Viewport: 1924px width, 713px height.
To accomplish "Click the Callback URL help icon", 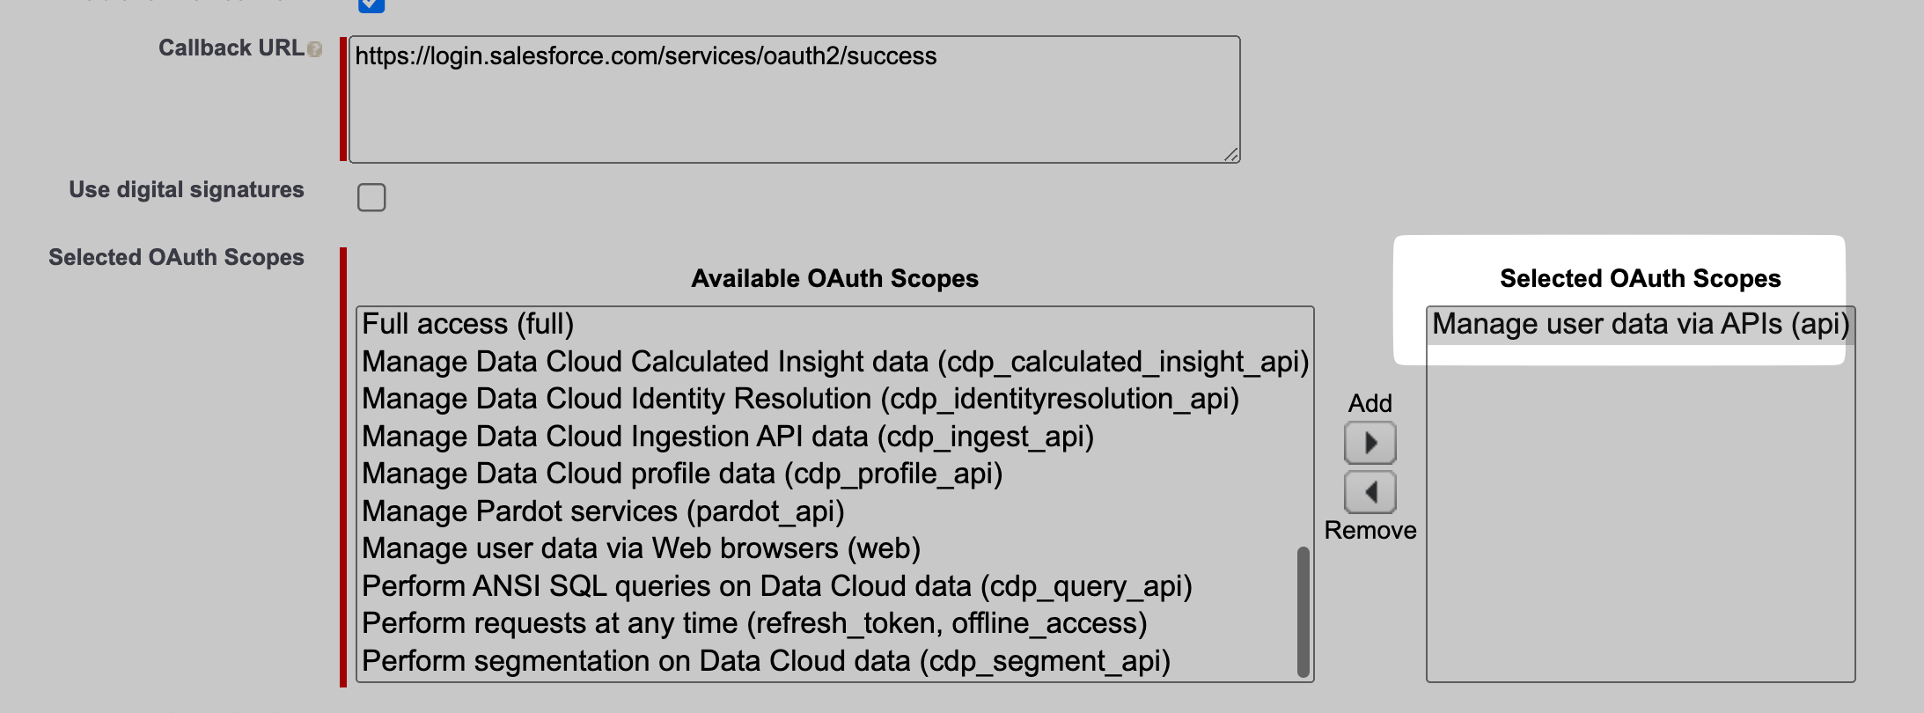I will pyautogui.click(x=315, y=49).
